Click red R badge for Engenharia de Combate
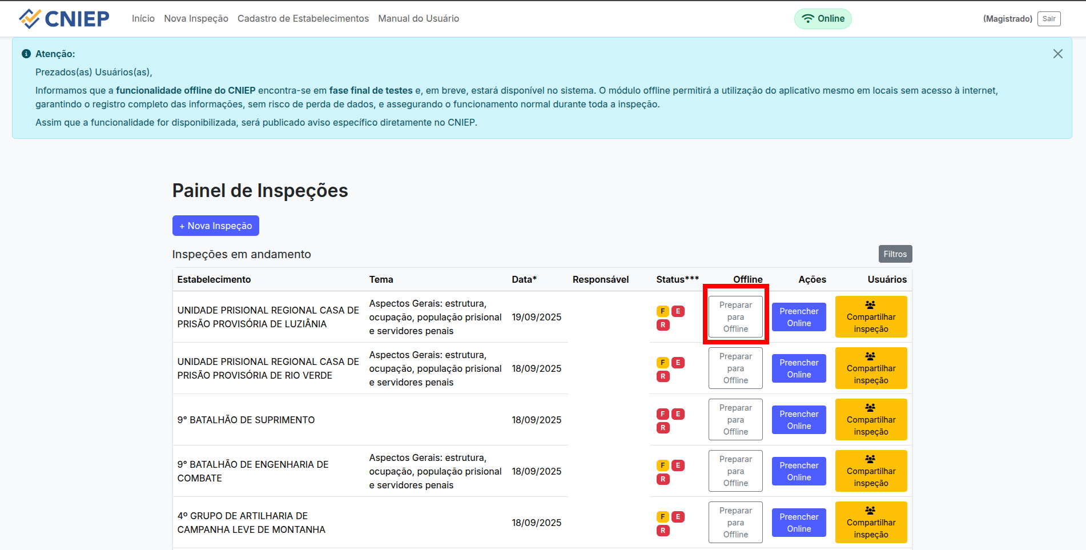 (662, 479)
